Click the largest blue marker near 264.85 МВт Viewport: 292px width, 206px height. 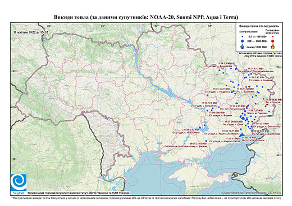click(x=243, y=118)
